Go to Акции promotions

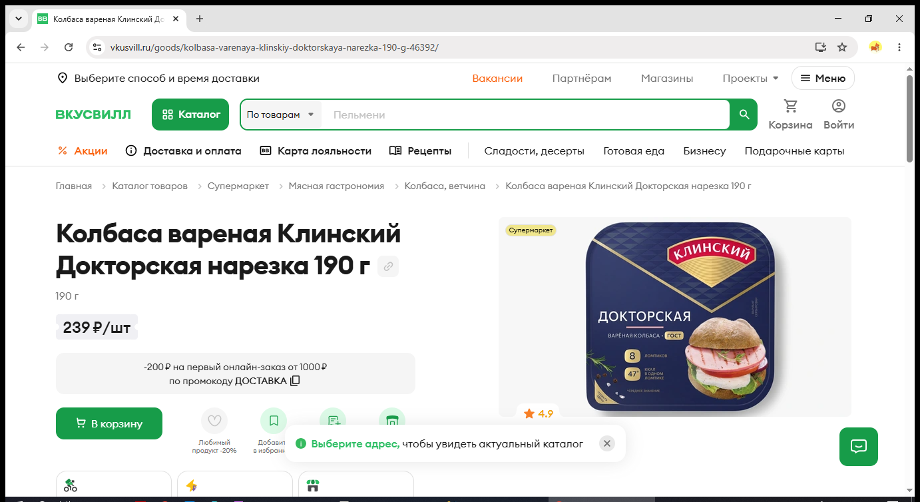(x=83, y=151)
